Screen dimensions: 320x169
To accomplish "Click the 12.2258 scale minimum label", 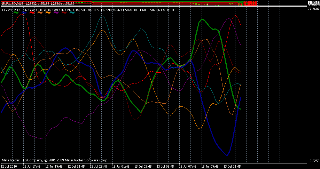I will click(313, 161).
